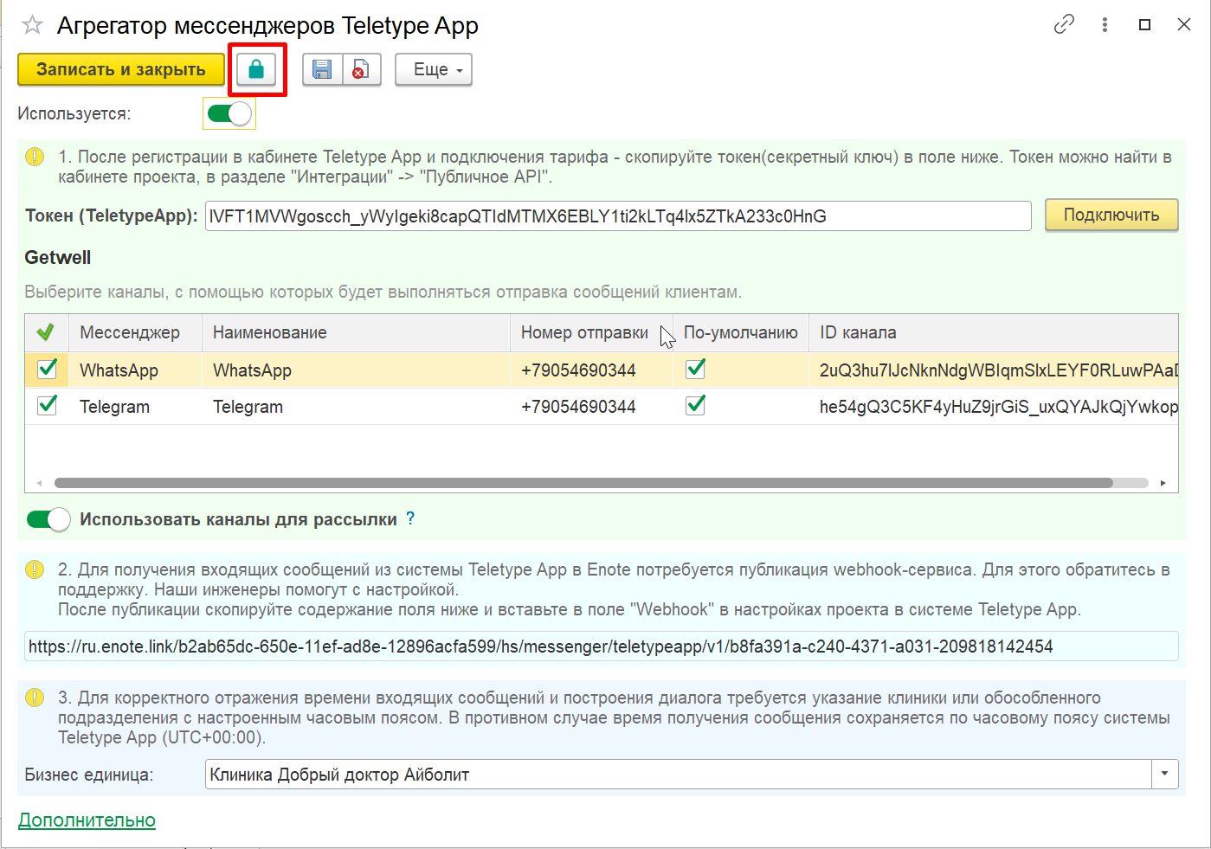Expand the Бизнес единица dropdown arrow

click(x=1165, y=775)
